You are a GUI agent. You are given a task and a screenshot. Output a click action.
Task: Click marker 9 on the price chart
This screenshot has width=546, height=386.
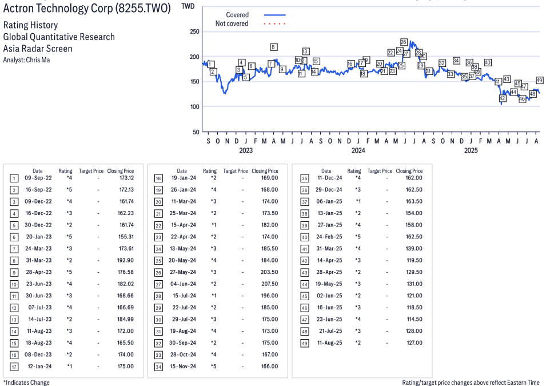tap(282, 69)
